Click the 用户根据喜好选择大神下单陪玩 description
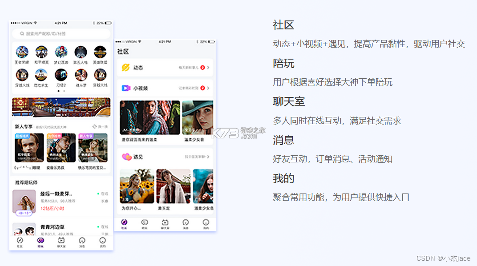Image resolution: width=477 pixels, height=266 pixels. coord(332,82)
